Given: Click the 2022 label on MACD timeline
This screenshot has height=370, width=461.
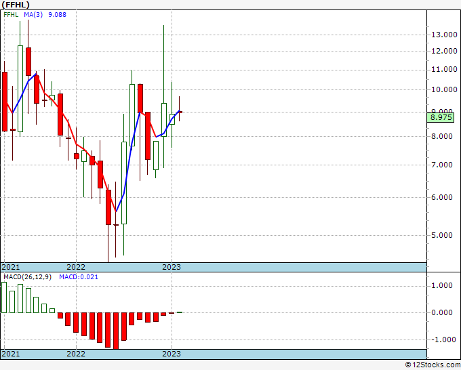Looking at the screenshot, I should [76, 354].
